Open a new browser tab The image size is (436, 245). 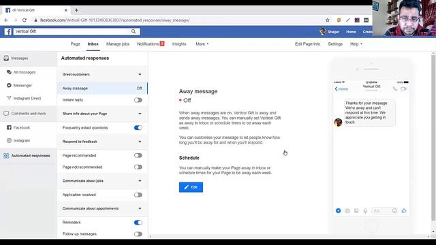pos(76,10)
